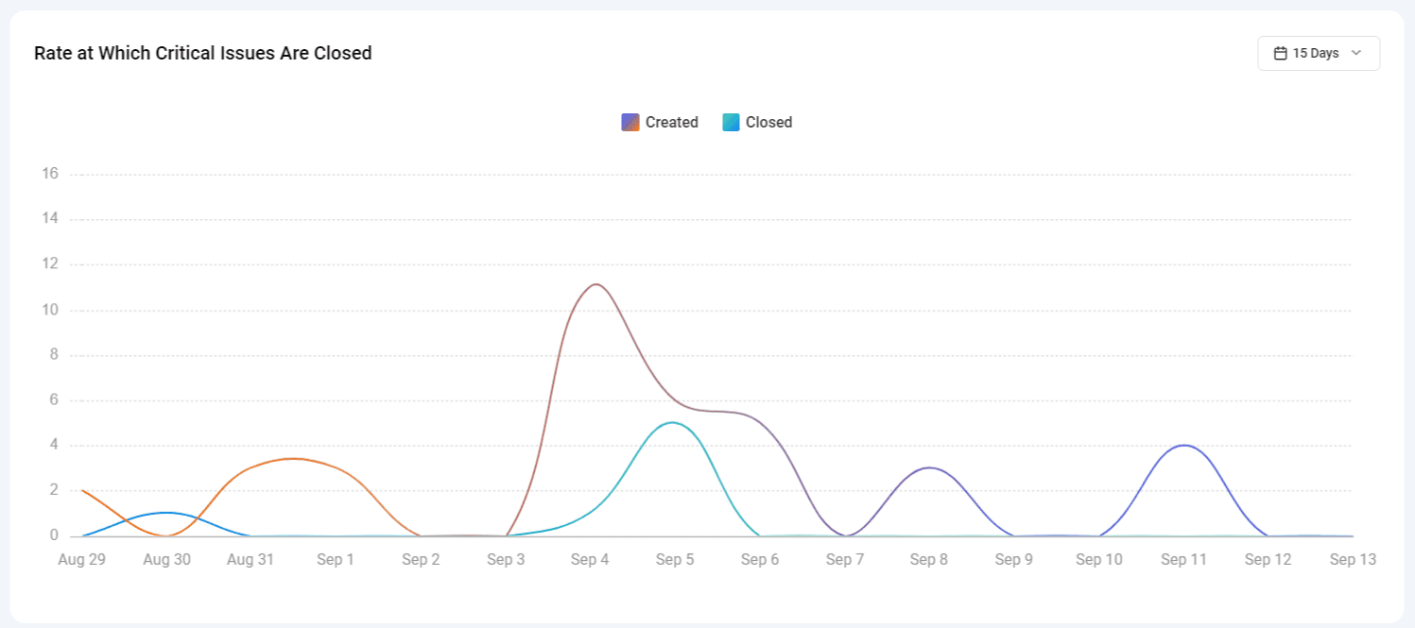Click the Sep 5 peak on the Closed line
1415x628 pixels.
(674, 423)
